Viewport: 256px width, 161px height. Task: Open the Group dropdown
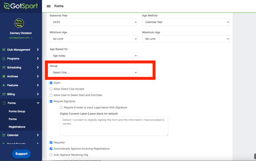point(93,72)
